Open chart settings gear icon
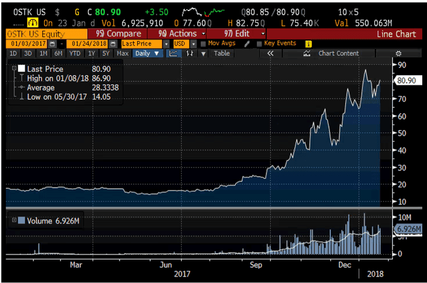 pos(398,53)
